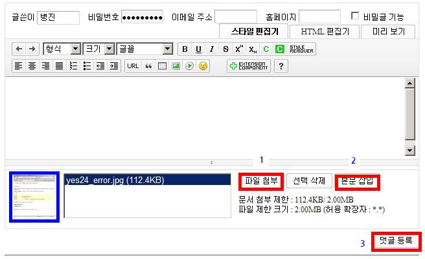Viewport: 425px width, 259px height.
Task: Submit with 댓글 등록 button
Action: coord(396,241)
